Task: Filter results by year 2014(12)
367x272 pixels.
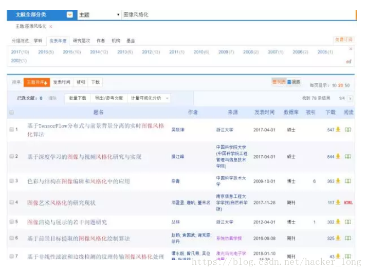Action: 99,52
